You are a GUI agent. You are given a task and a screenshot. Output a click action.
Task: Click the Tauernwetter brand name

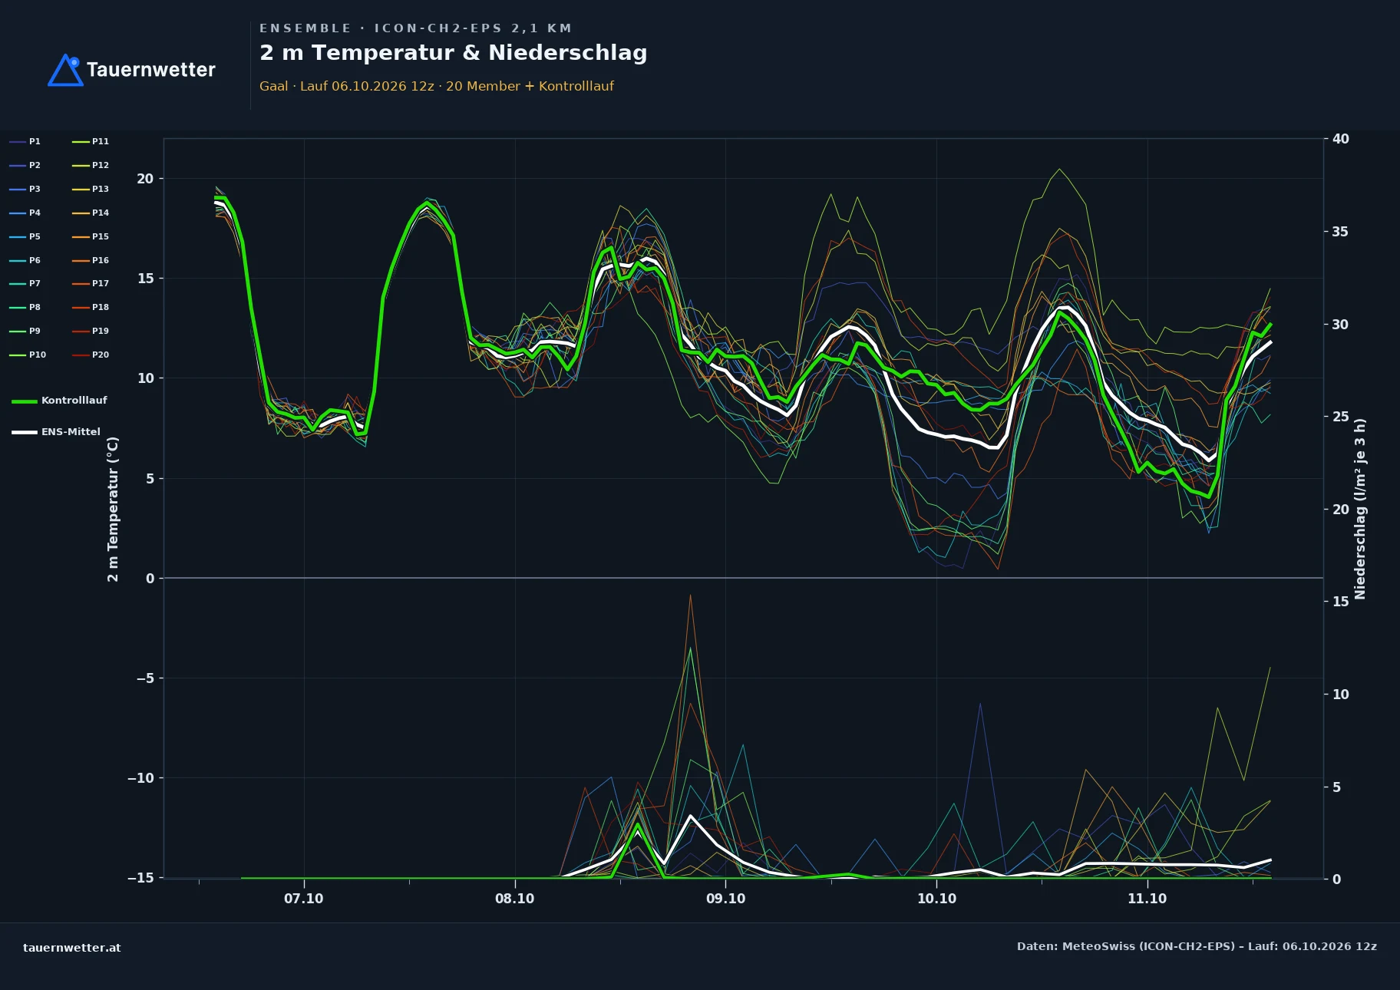[150, 70]
